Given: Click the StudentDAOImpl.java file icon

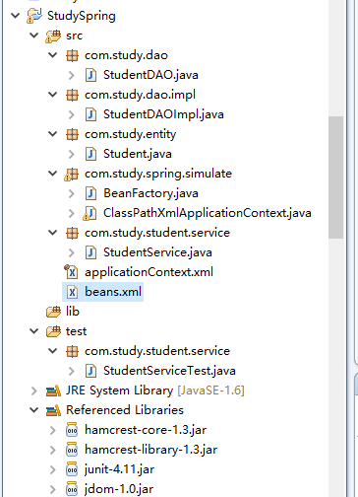Looking at the screenshot, I should [90, 114].
